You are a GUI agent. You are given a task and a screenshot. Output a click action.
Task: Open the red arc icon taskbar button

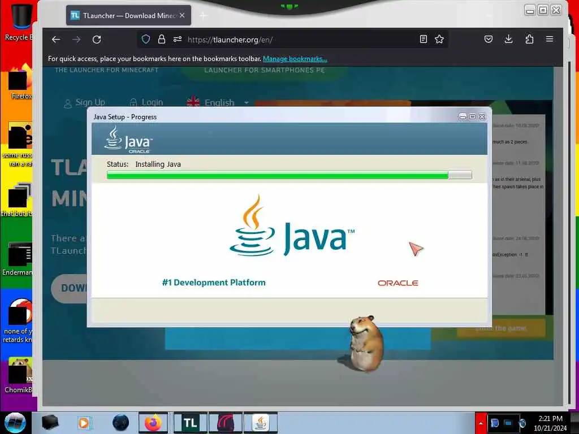pyautogui.click(x=225, y=423)
